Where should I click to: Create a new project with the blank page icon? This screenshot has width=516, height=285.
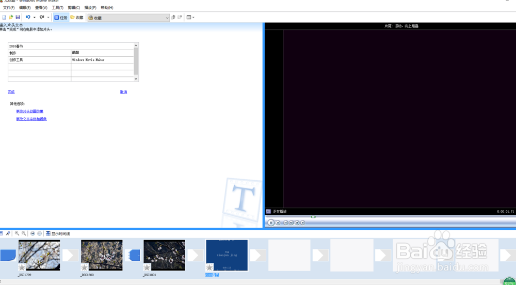pyautogui.click(x=4, y=18)
